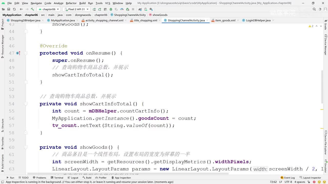Open the Problems tool window
328x184 pixels.
pyautogui.click(x=39, y=178)
